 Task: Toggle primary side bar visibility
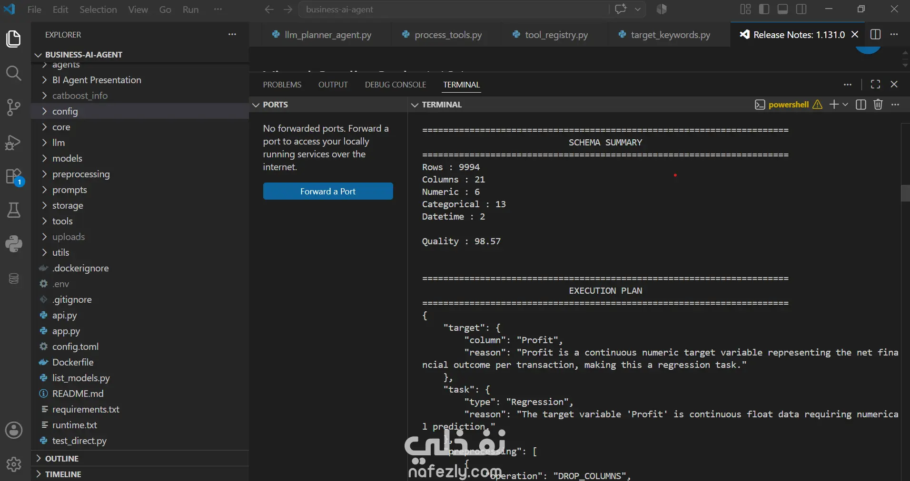pyautogui.click(x=764, y=9)
